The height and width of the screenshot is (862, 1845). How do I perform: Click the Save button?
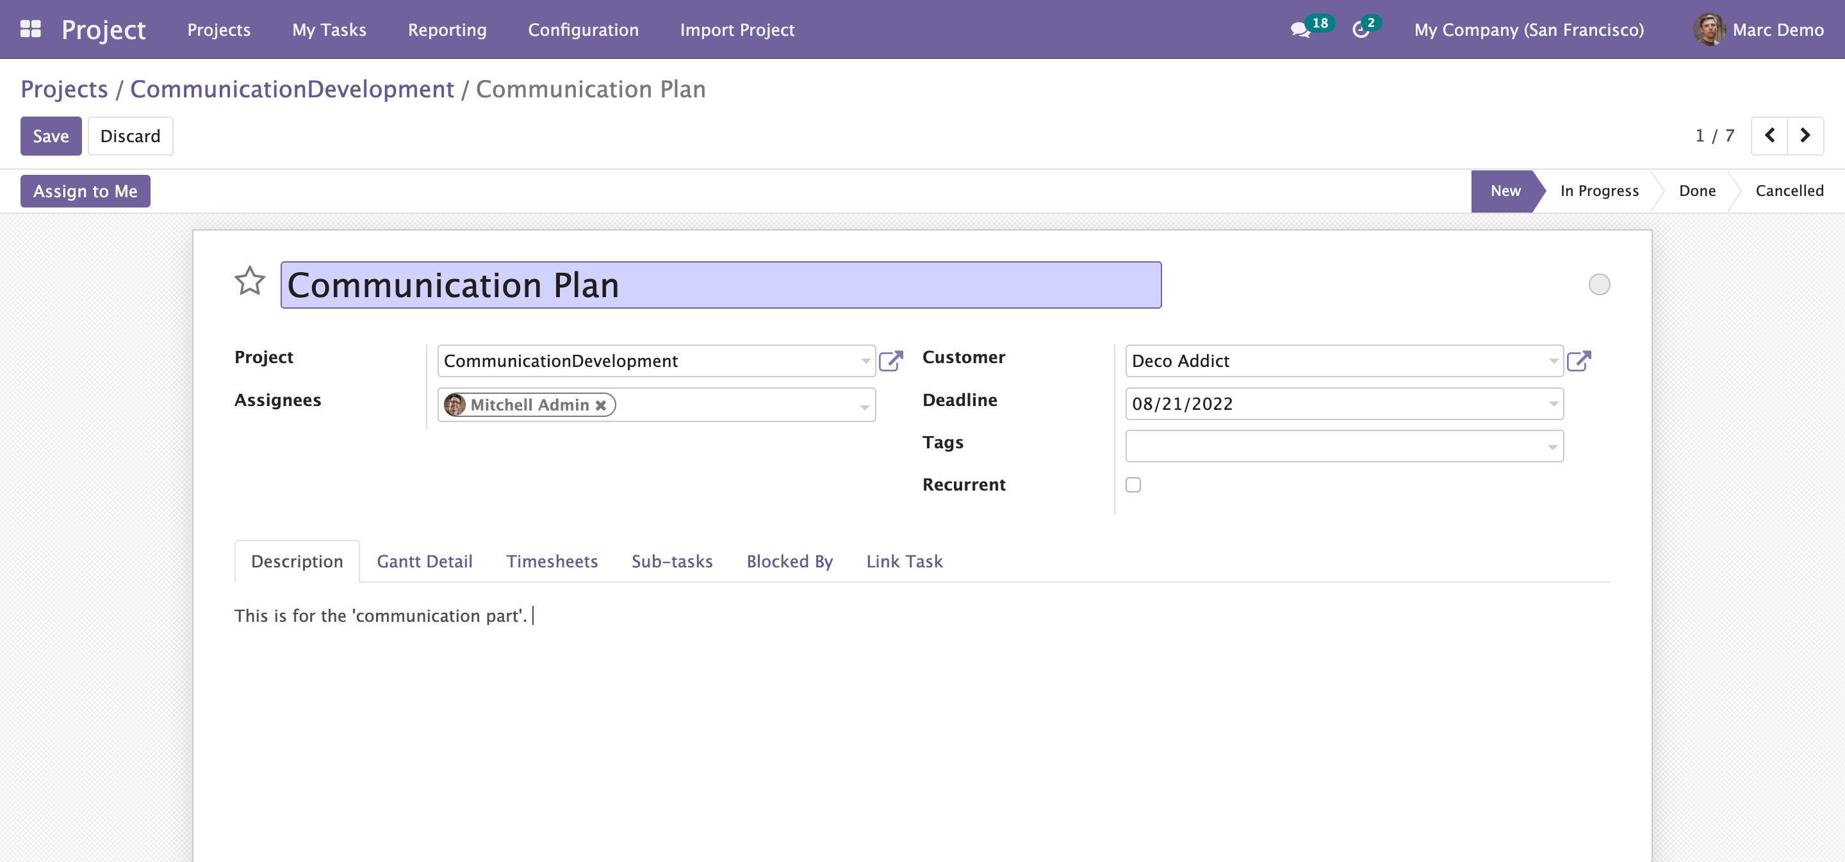click(51, 136)
